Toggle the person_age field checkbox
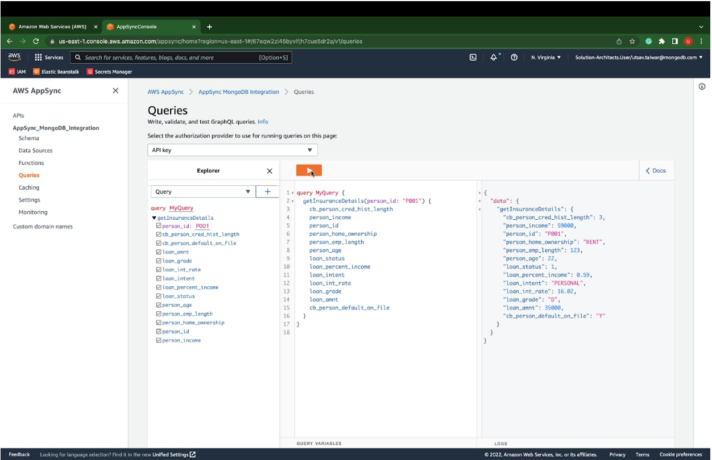This screenshot has height=460, width=712. (x=159, y=305)
